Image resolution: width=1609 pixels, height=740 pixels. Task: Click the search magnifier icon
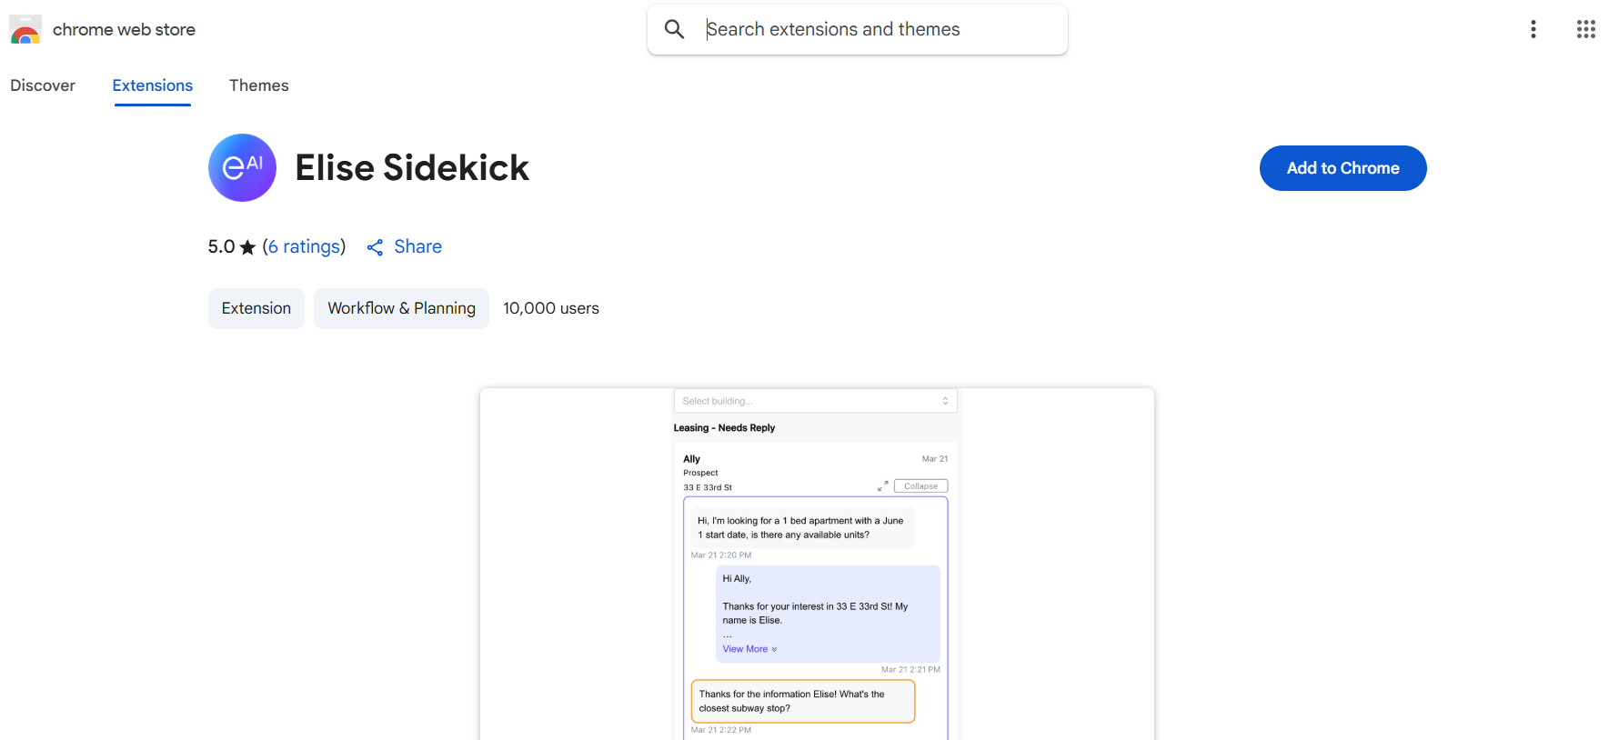click(x=674, y=29)
